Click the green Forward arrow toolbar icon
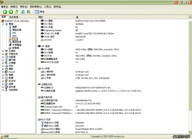The image size is (192, 139). click(11, 12)
